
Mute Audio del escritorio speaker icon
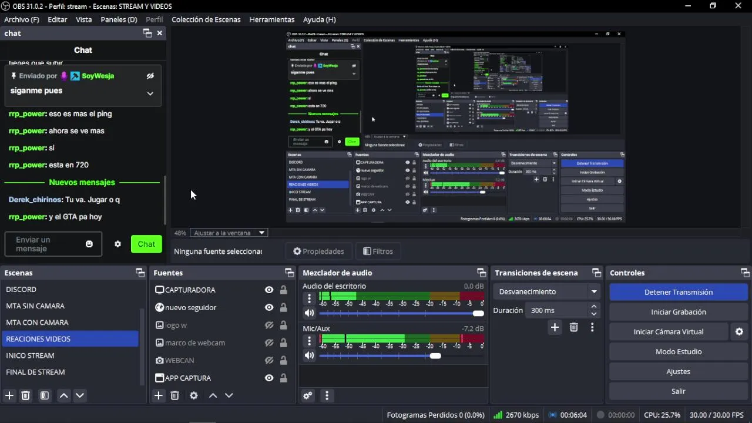pyautogui.click(x=309, y=314)
